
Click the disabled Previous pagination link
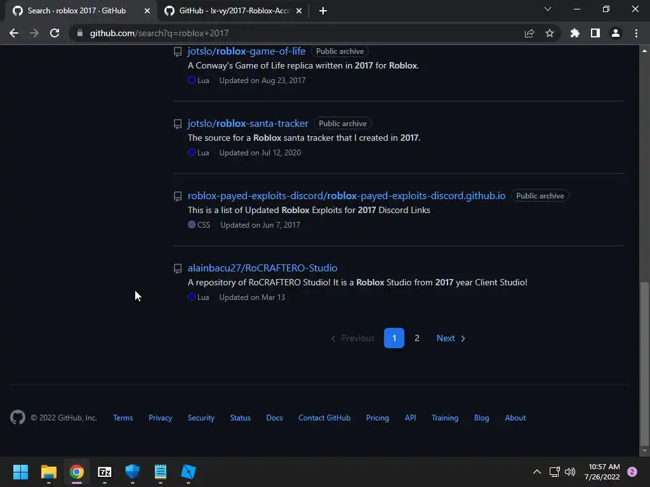(353, 338)
